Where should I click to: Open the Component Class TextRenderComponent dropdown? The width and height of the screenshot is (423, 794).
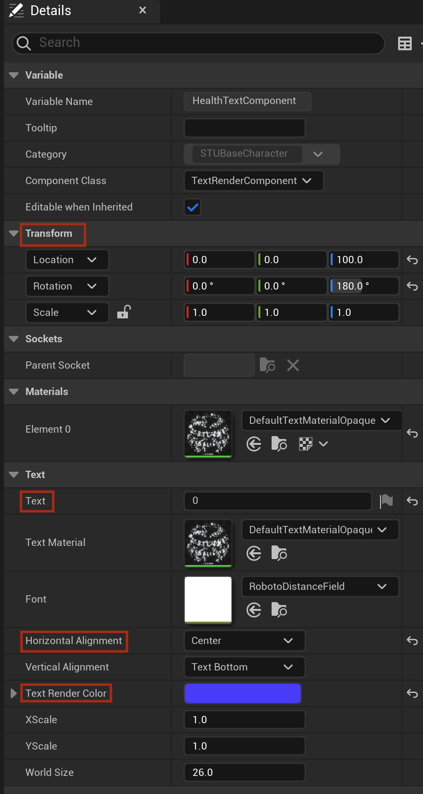click(254, 181)
